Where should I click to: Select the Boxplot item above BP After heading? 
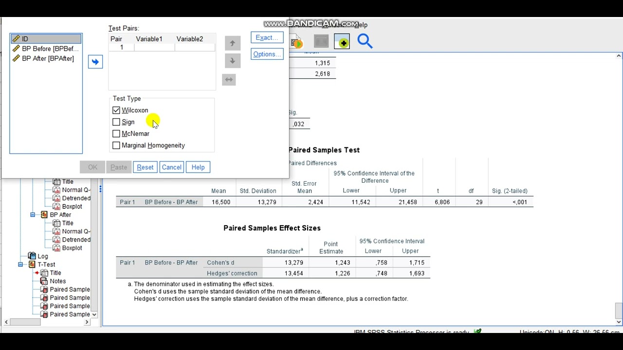click(72, 207)
